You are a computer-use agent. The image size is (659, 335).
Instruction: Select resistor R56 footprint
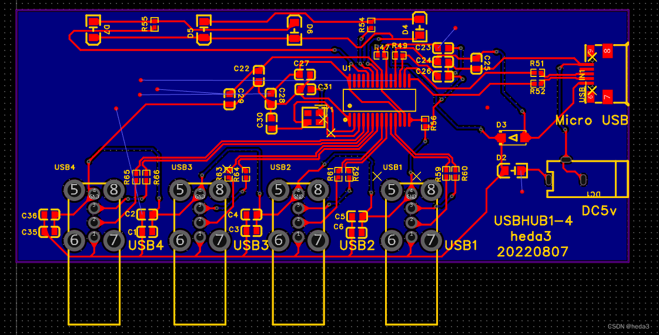click(x=424, y=123)
